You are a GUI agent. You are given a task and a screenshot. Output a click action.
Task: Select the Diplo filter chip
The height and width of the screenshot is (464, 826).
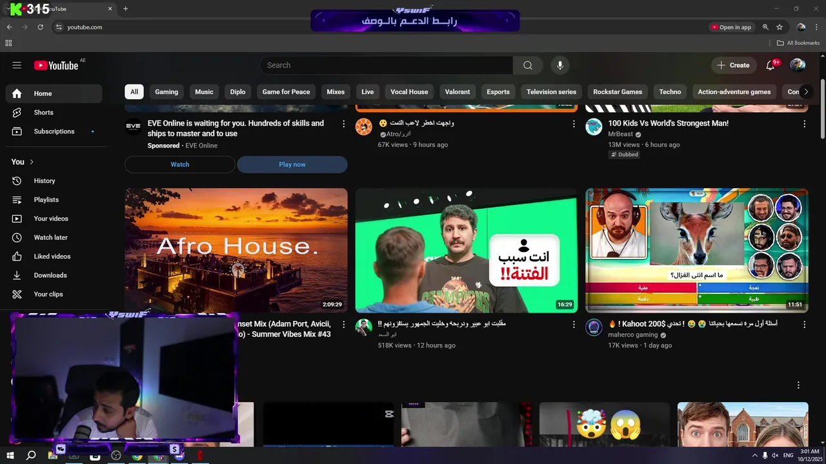coord(237,92)
